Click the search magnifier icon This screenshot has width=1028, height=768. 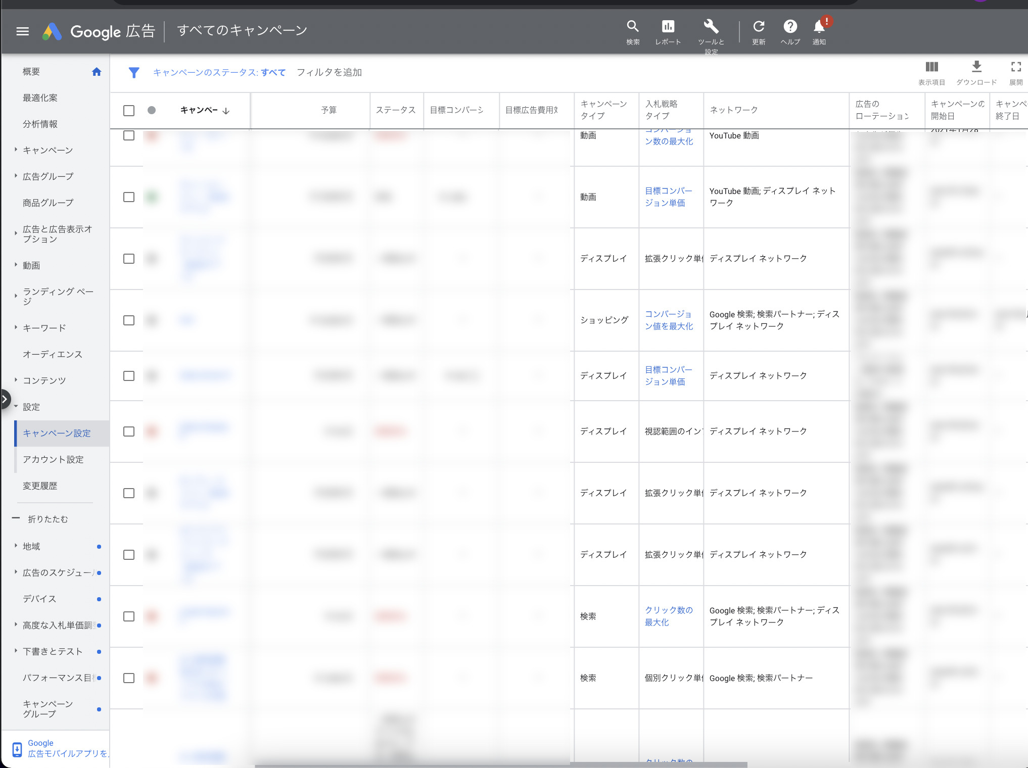[x=633, y=26]
